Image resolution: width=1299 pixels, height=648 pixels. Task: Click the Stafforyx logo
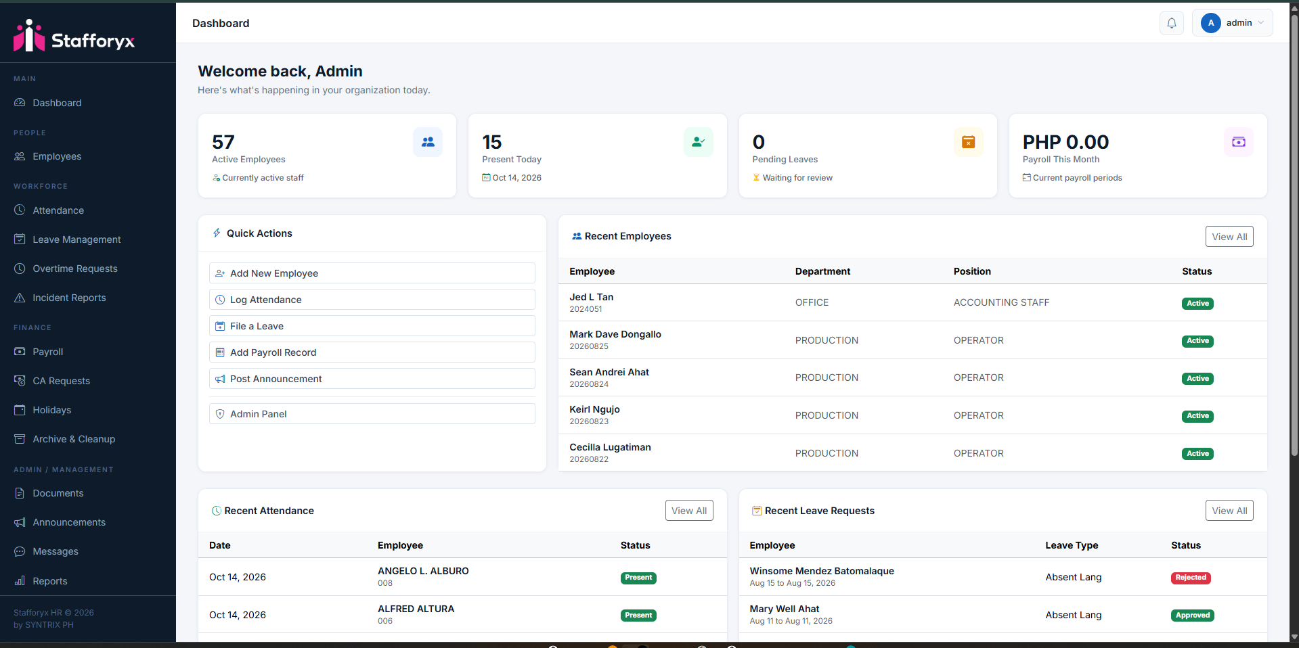(74, 36)
